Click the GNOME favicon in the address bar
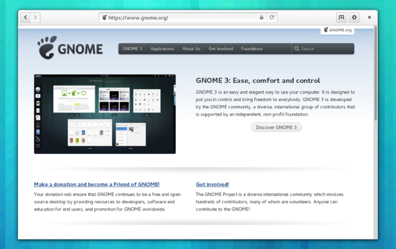The height and width of the screenshot is (249, 396). 104,18
